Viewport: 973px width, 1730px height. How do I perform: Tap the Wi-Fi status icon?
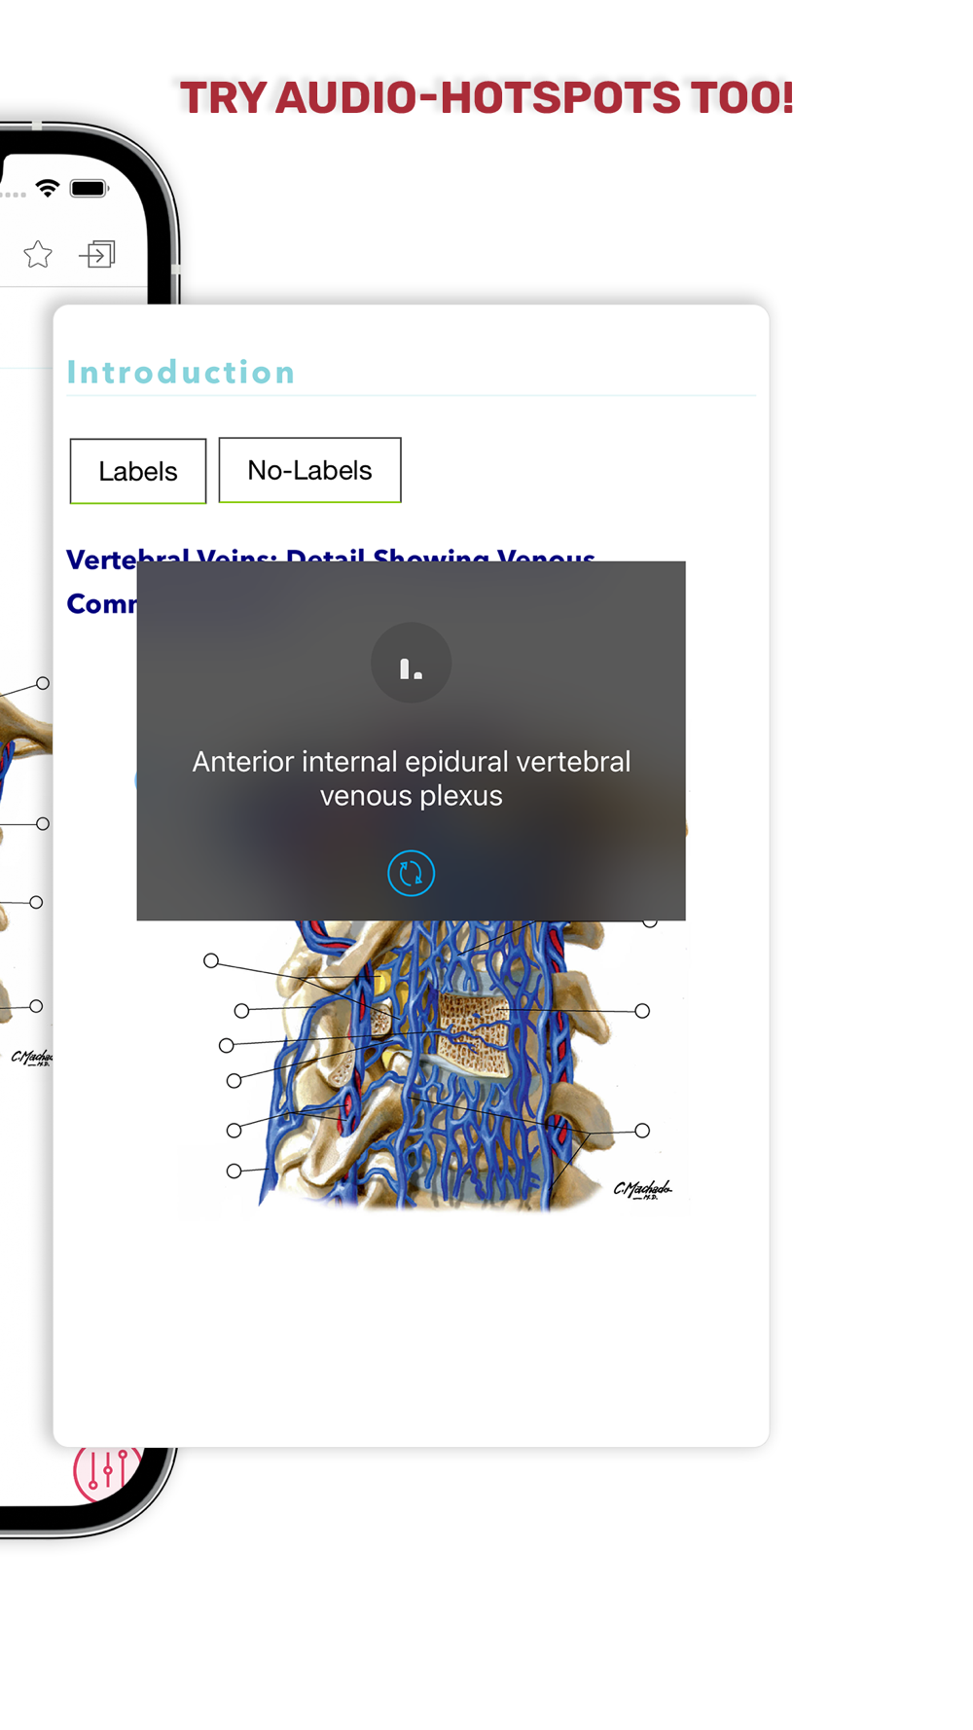click(x=48, y=188)
